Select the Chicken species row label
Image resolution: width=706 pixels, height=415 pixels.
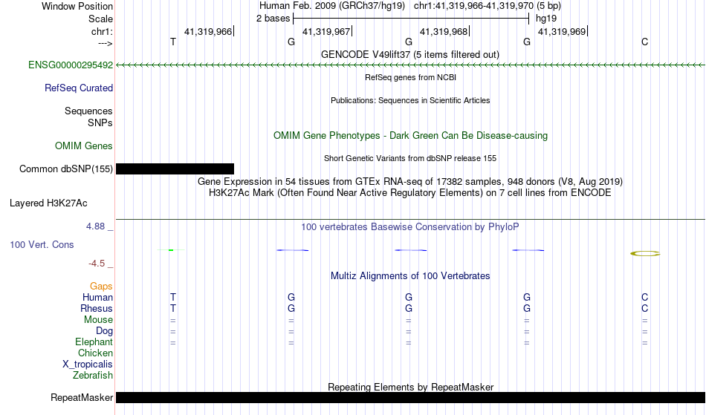(x=95, y=353)
